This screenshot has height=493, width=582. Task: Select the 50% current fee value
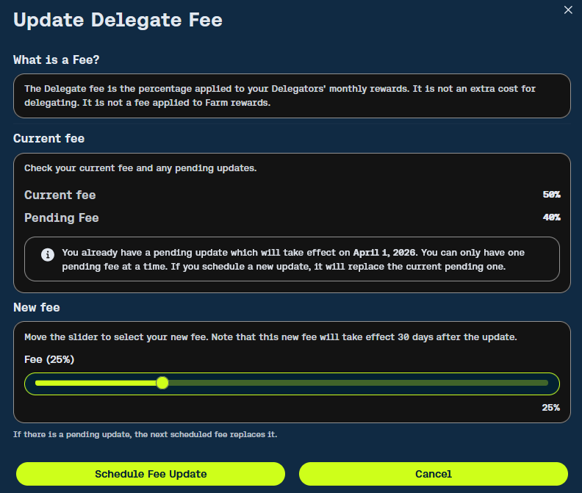551,195
